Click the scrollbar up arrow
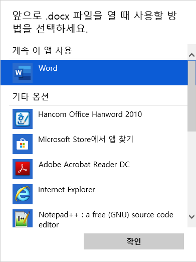This screenshot has height=262, width=196. coord(191,55)
